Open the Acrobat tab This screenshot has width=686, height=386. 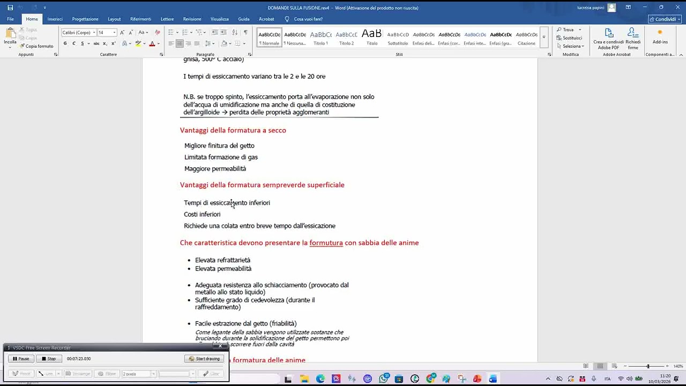[x=266, y=19]
